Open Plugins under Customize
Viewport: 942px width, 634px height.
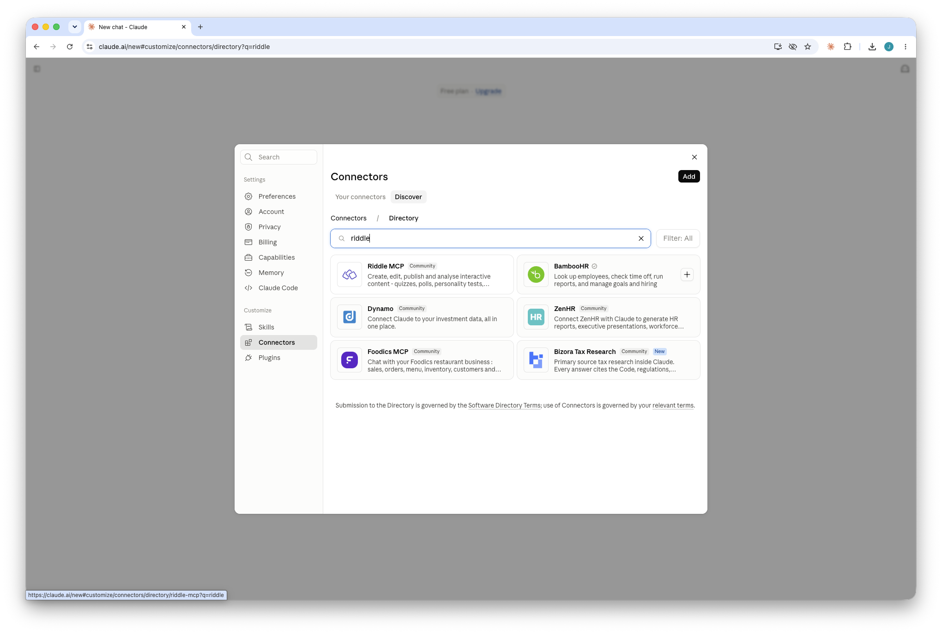tap(278, 358)
